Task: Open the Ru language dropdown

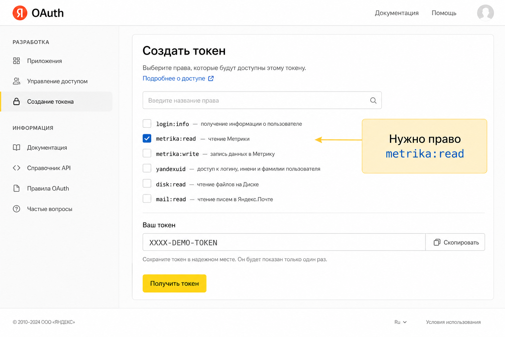Action: [x=400, y=322]
